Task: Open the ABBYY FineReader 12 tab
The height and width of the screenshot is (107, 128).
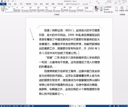Action: tap(73, 4)
